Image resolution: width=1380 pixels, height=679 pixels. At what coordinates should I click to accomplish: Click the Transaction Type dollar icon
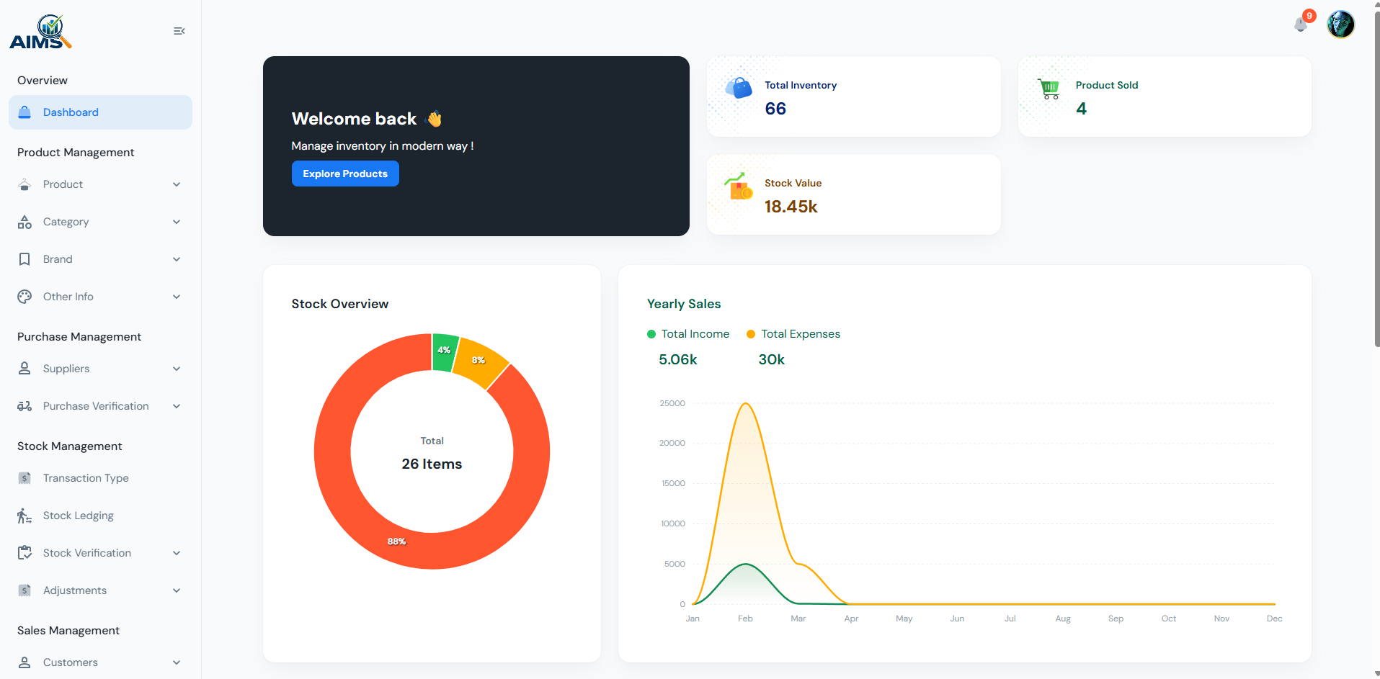[25, 478]
